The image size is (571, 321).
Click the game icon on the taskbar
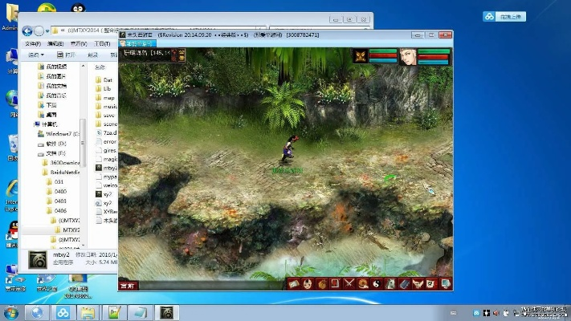point(166,311)
